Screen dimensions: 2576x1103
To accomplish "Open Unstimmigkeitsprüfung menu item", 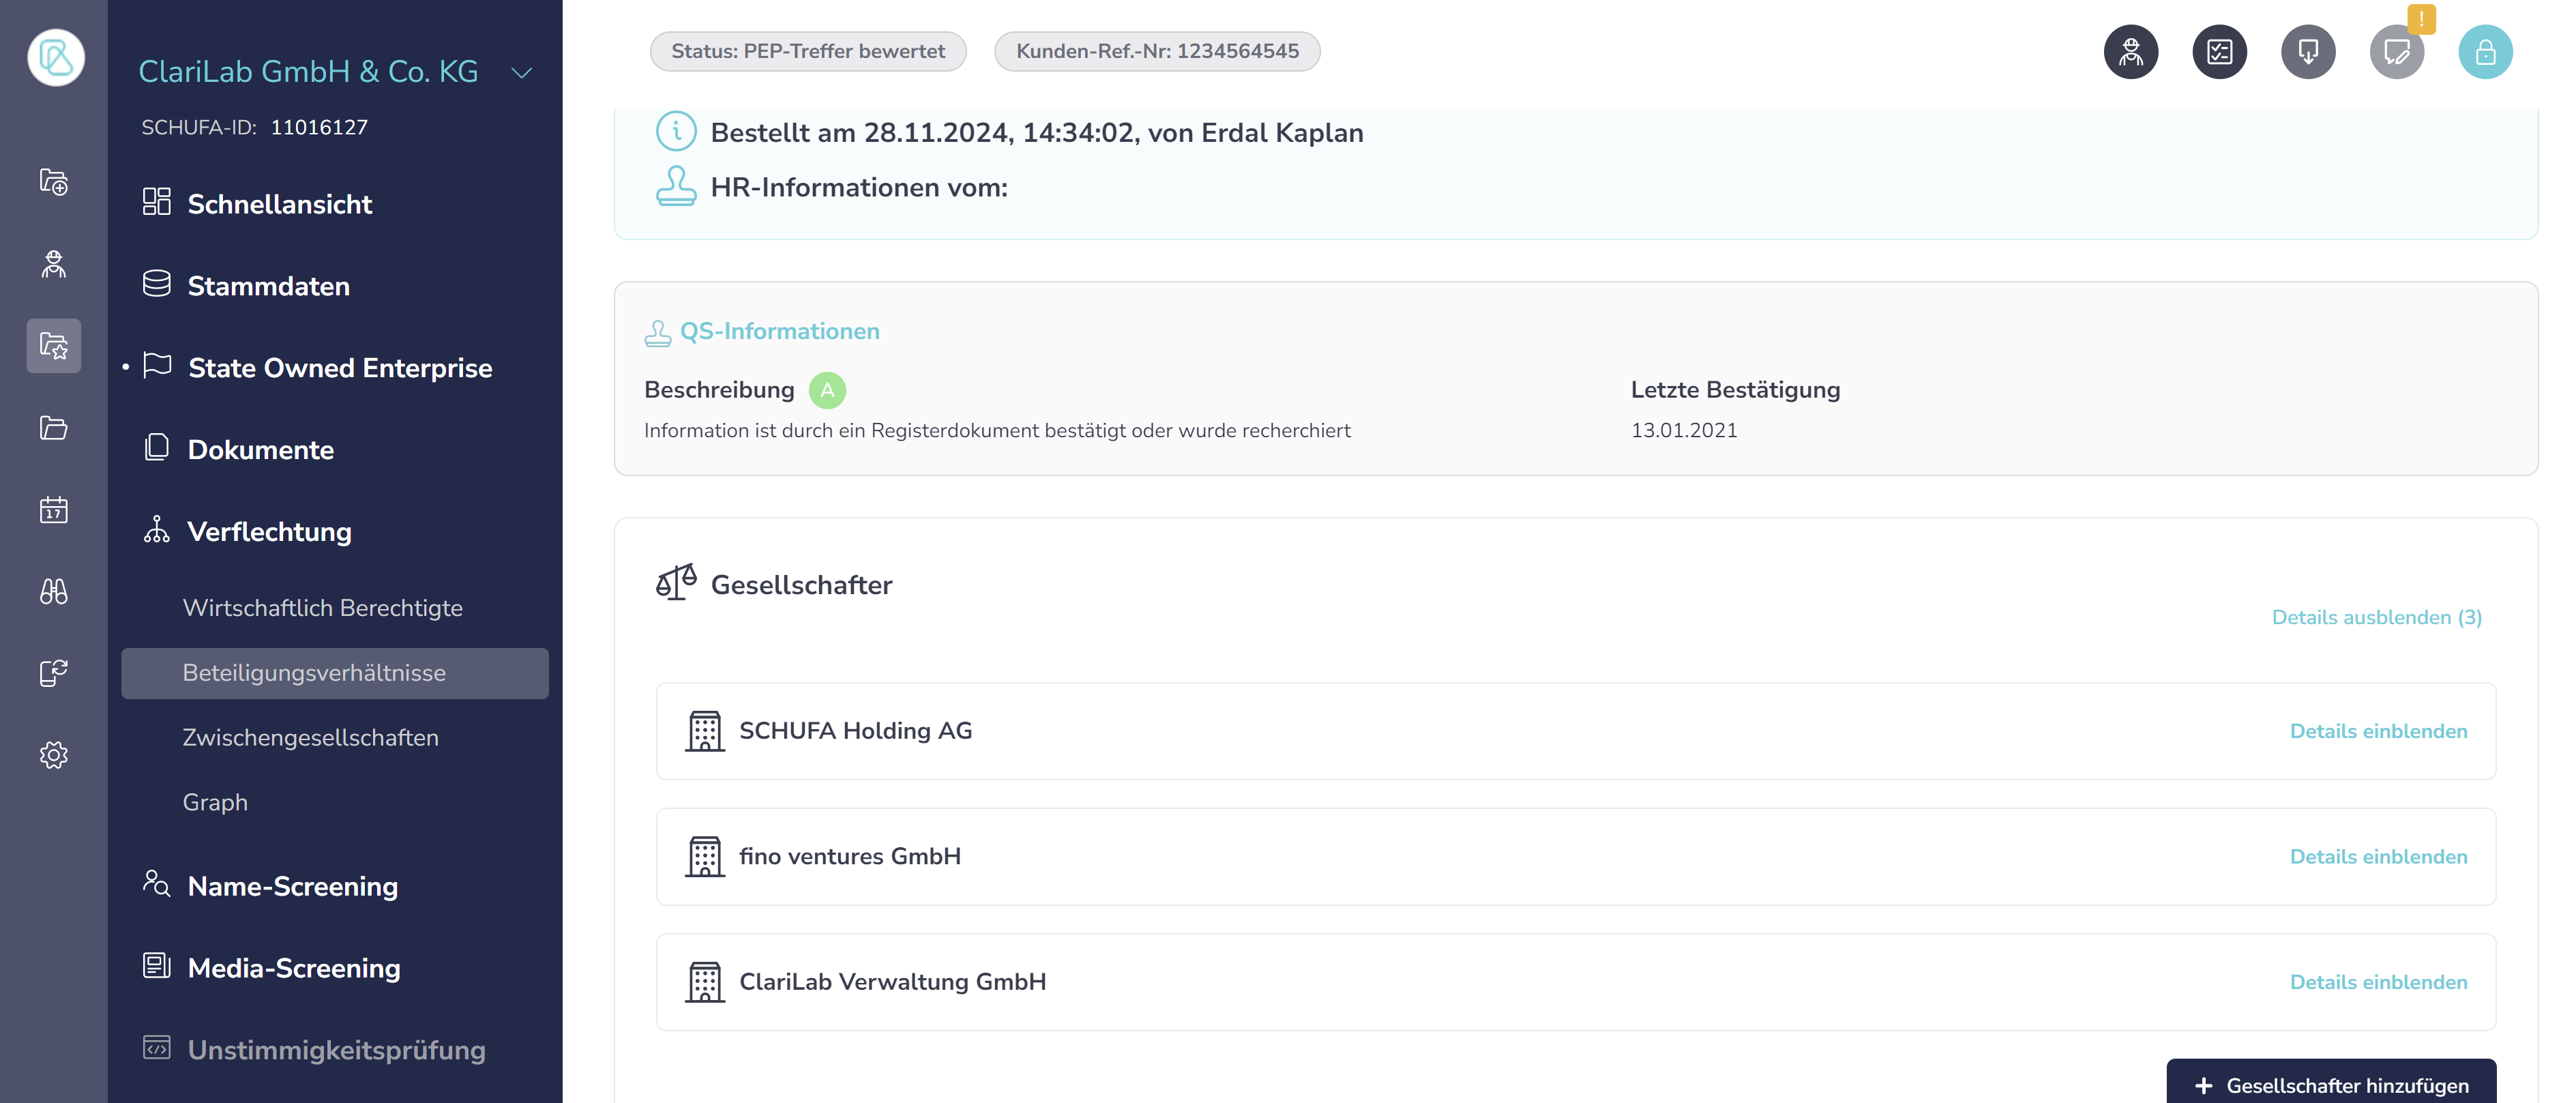I will [314, 1050].
